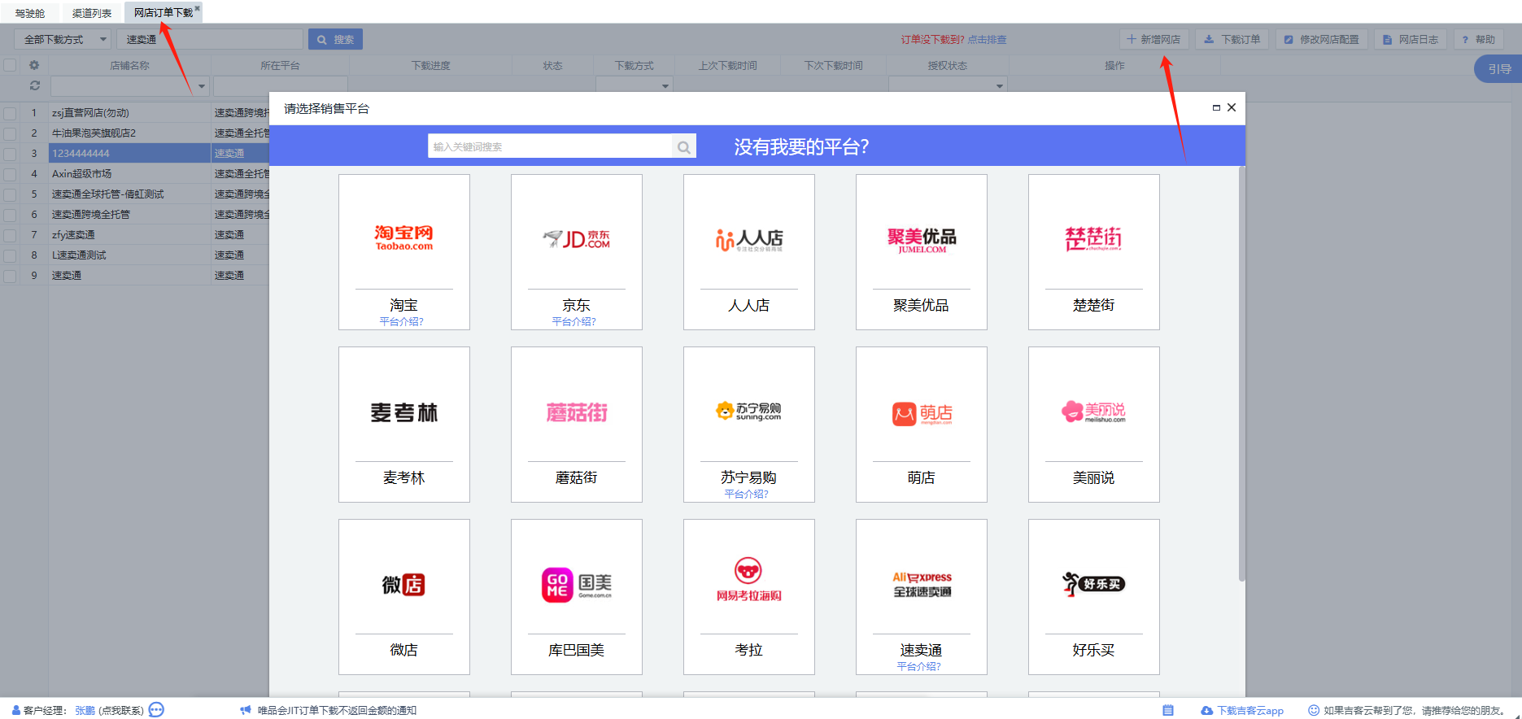Open 平台介绍 link under 京东
This screenshot has height=719, width=1522.
574,321
